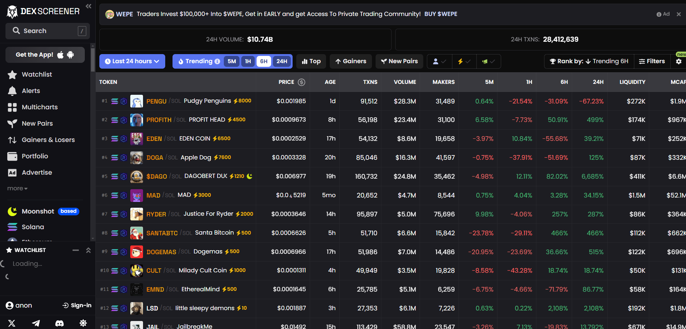The width and height of the screenshot is (686, 329).
Task: Close the WEPE ad banner
Action: tap(679, 14)
